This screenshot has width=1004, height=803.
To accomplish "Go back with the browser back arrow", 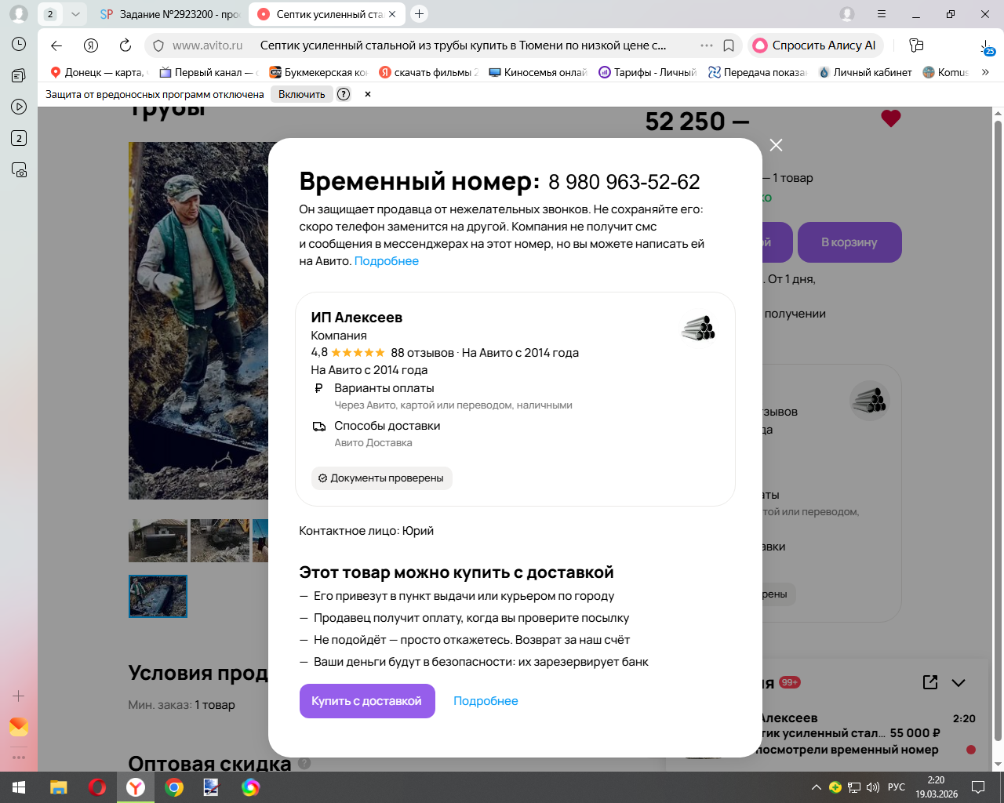I will (x=56, y=45).
